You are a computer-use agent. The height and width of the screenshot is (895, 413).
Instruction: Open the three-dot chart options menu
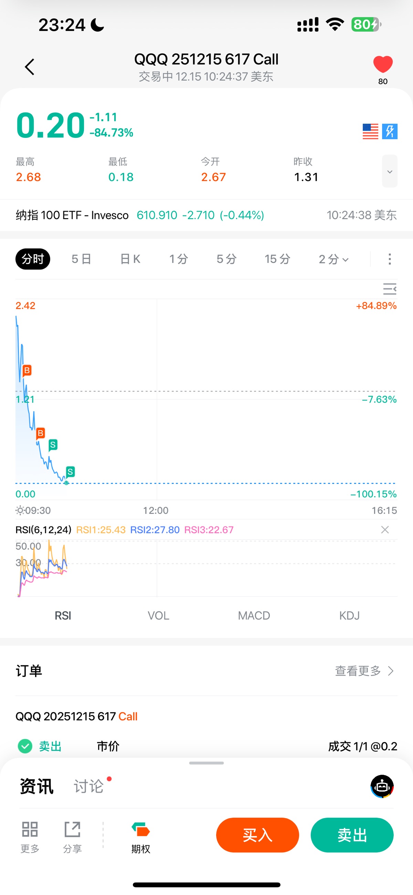click(389, 259)
